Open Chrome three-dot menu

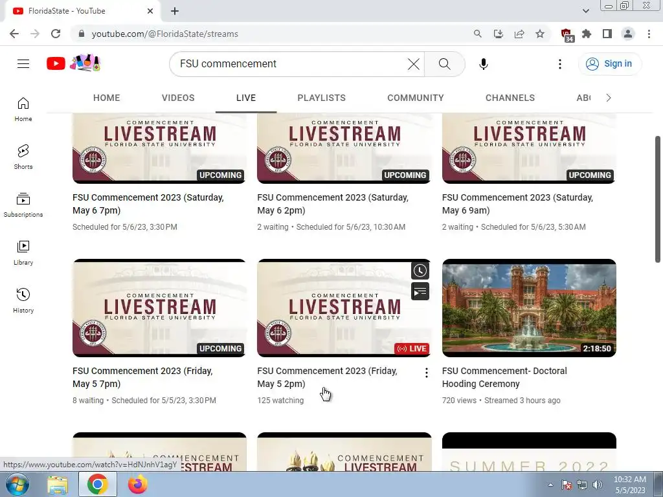pyautogui.click(x=649, y=34)
